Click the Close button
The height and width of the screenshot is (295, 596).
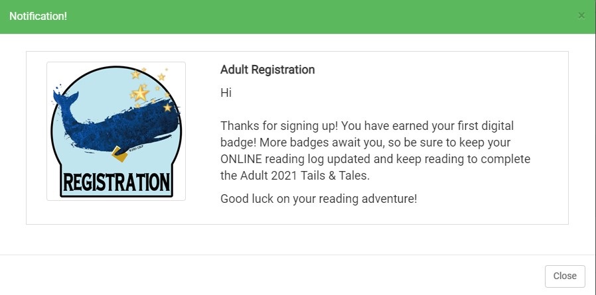click(565, 276)
